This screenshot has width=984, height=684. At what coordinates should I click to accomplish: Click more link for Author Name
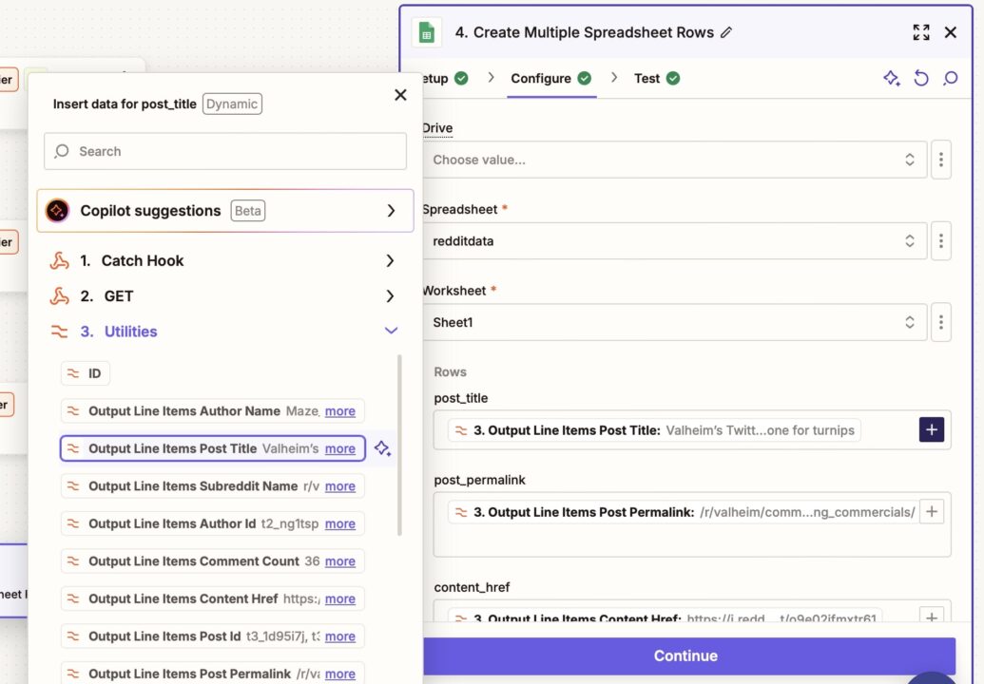tap(340, 411)
